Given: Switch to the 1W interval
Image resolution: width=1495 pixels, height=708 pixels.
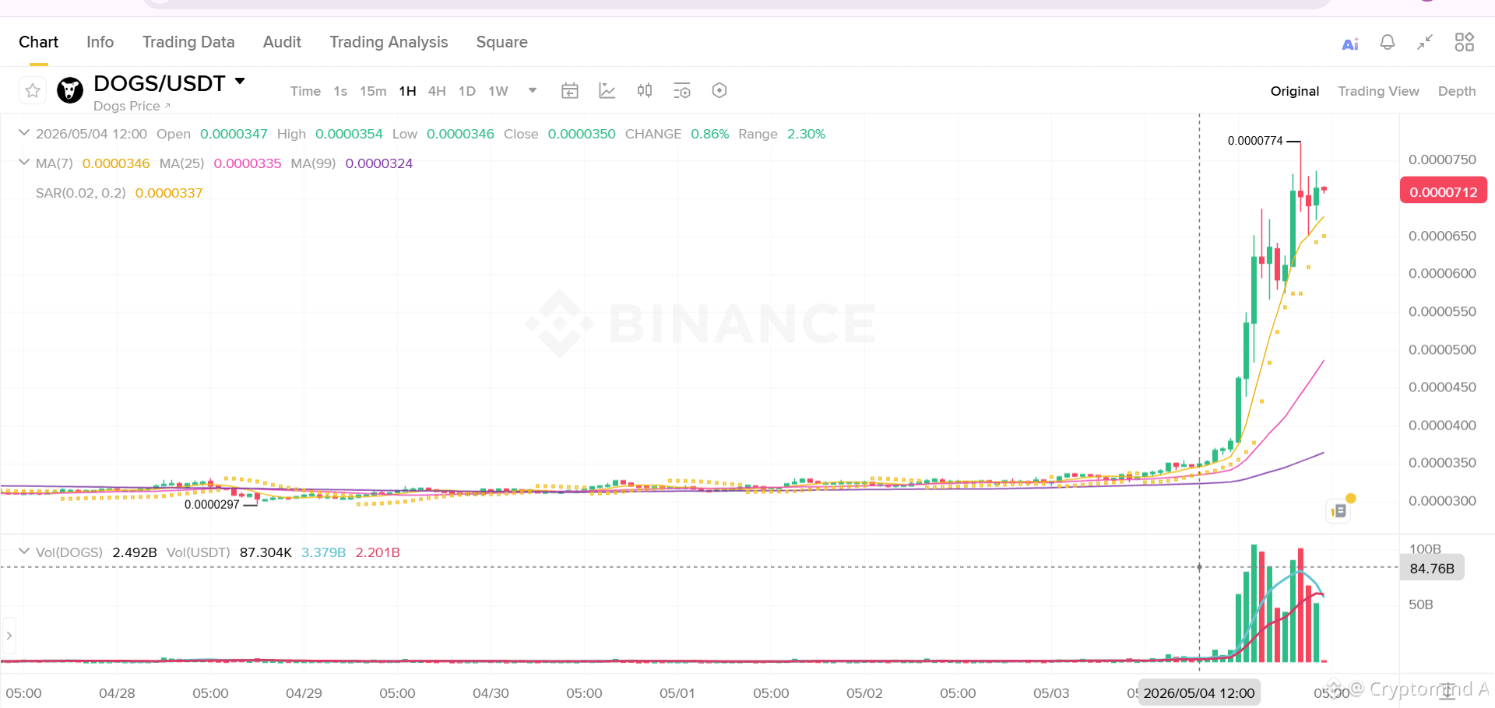Looking at the screenshot, I should tap(498, 91).
